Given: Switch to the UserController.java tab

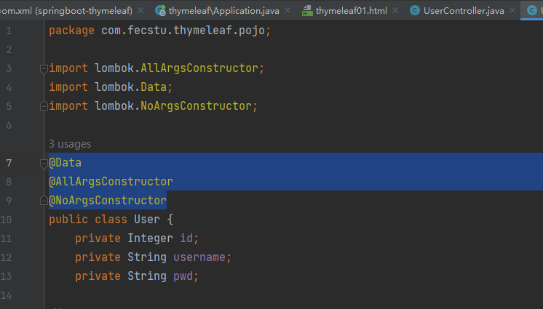Looking at the screenshot, I should [x=464, y=11].
